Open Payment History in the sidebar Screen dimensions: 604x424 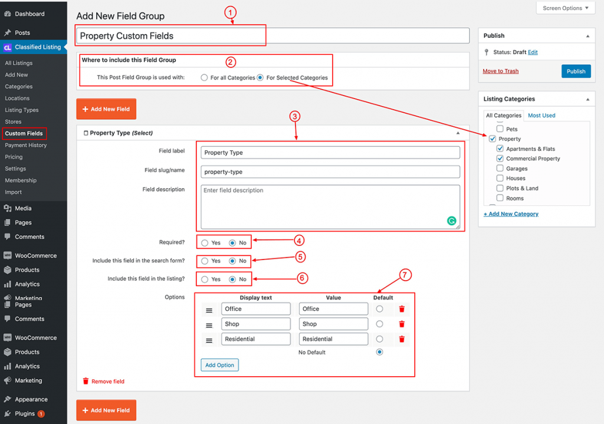[26, 145]
